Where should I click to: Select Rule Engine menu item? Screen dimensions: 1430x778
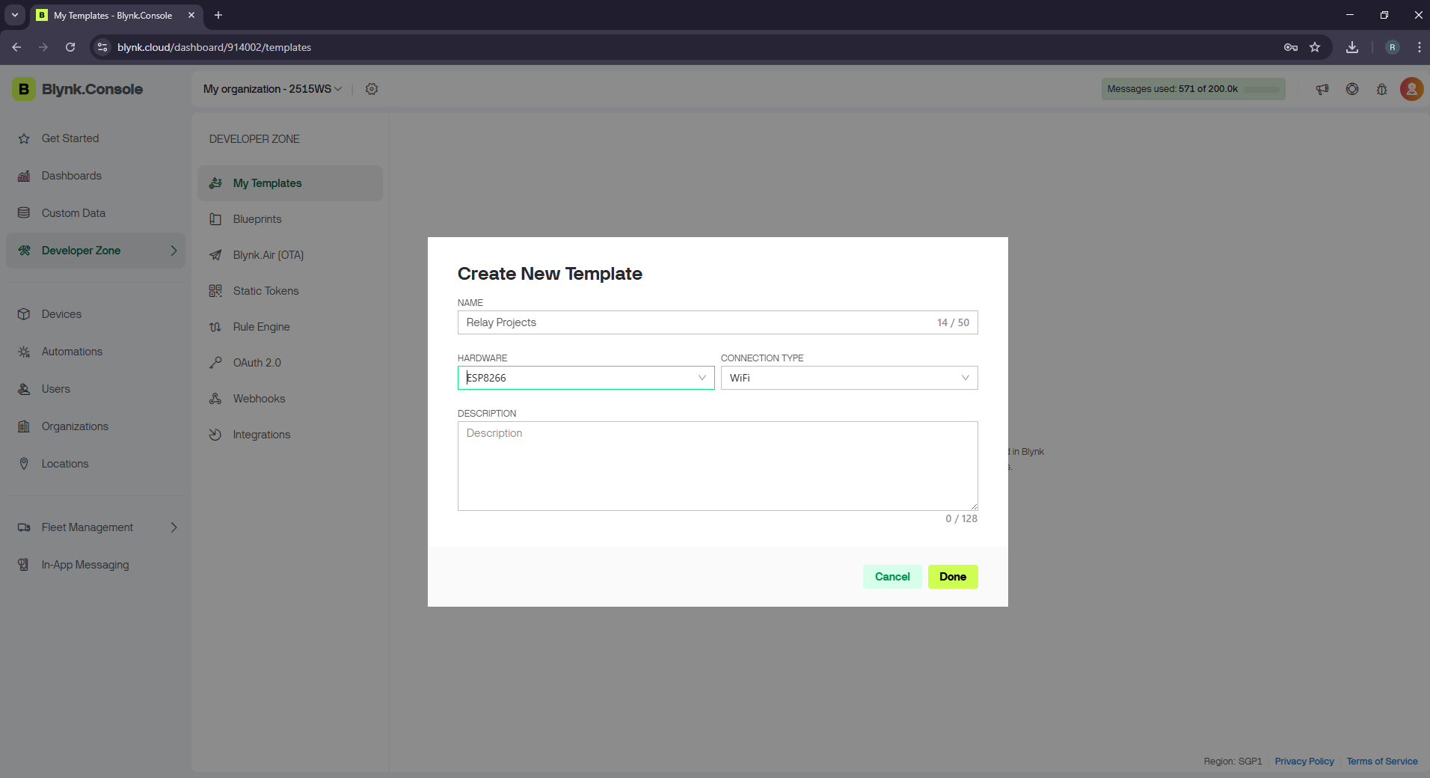(261, 327)
